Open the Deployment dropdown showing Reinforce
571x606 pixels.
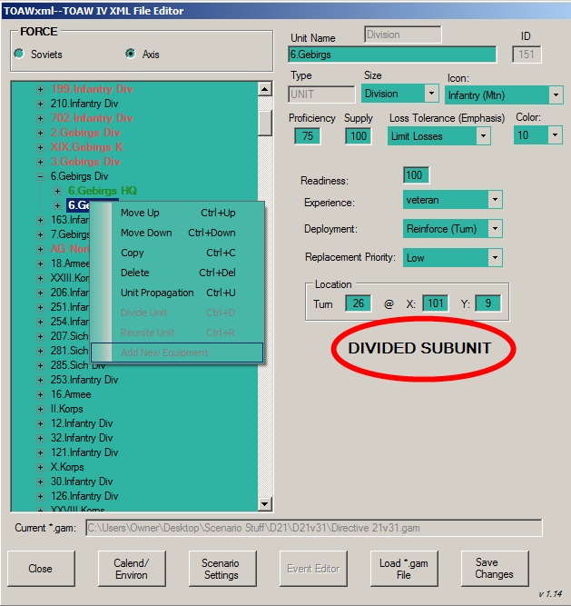pyautogui.click(x=452, y=229)
